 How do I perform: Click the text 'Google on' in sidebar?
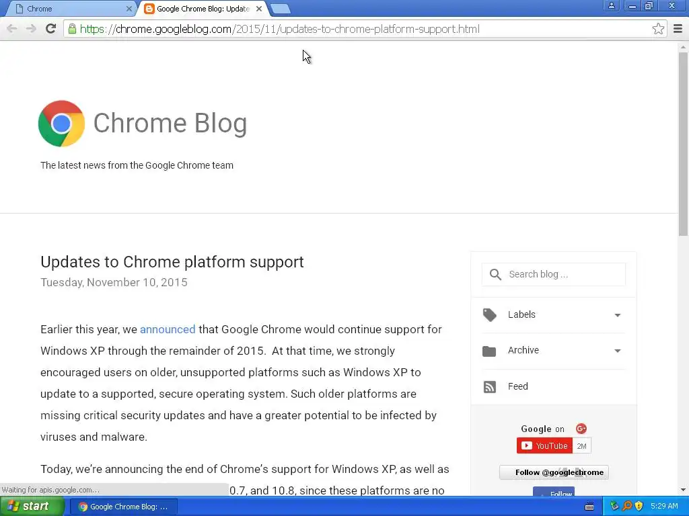point(542,429)
